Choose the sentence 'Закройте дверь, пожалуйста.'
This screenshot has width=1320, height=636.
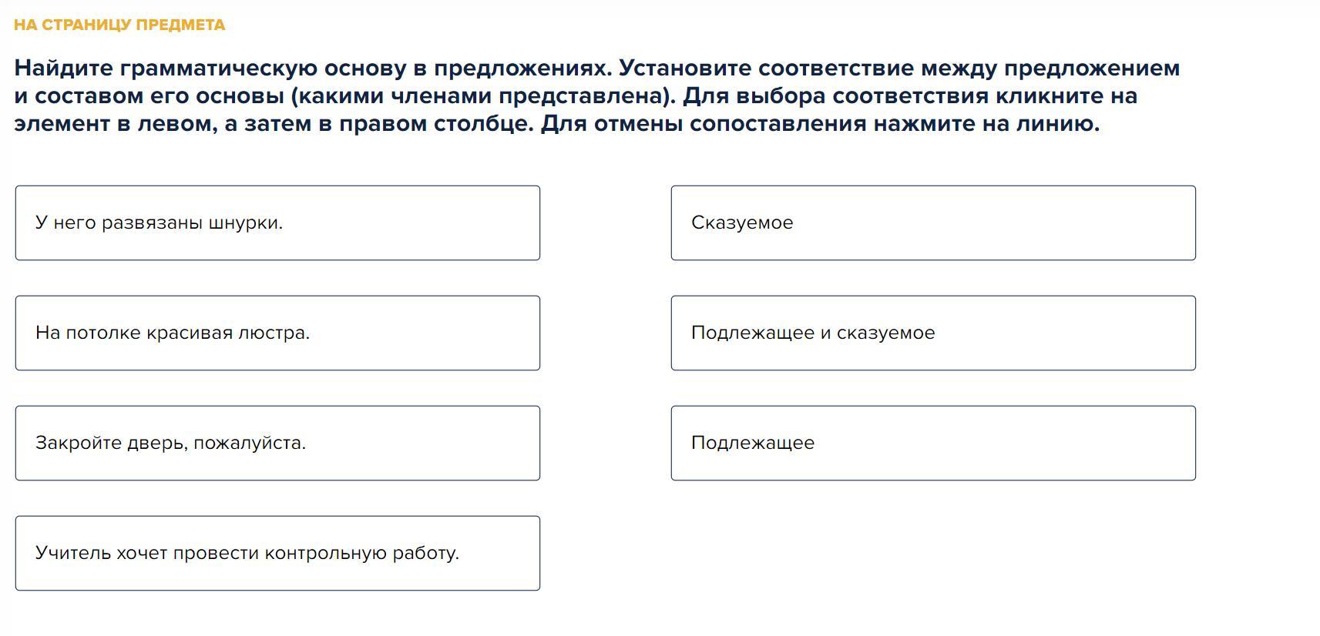click(277, 443)
